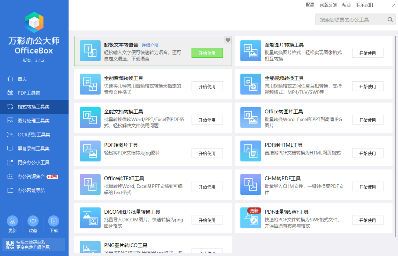Click the Office转图片工具 icon
398x256 pixels.
pyautogui.click(x=251, y=118)
